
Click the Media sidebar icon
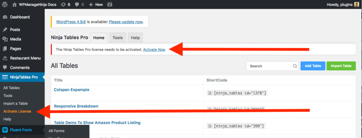pos(5,39)
